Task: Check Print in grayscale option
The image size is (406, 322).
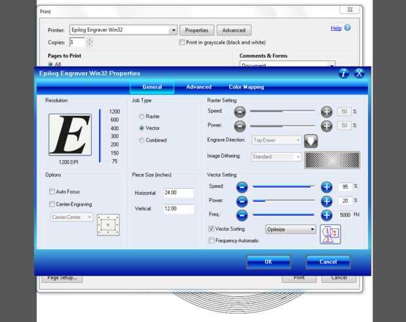Action: (182, 42)
